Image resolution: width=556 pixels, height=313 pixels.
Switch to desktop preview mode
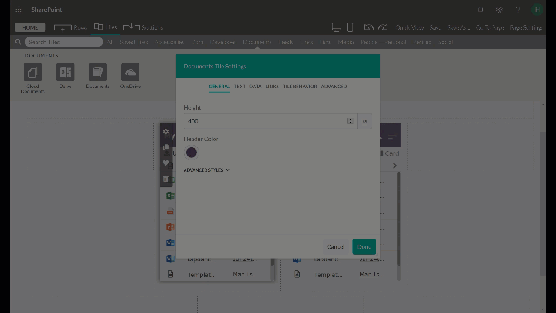click(x=337, y=27)
